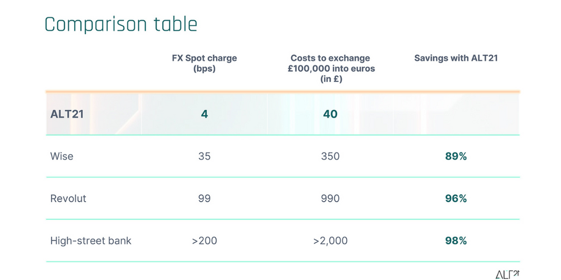Select the Wise row label
The image size is (561, 280).
point(62,156)
